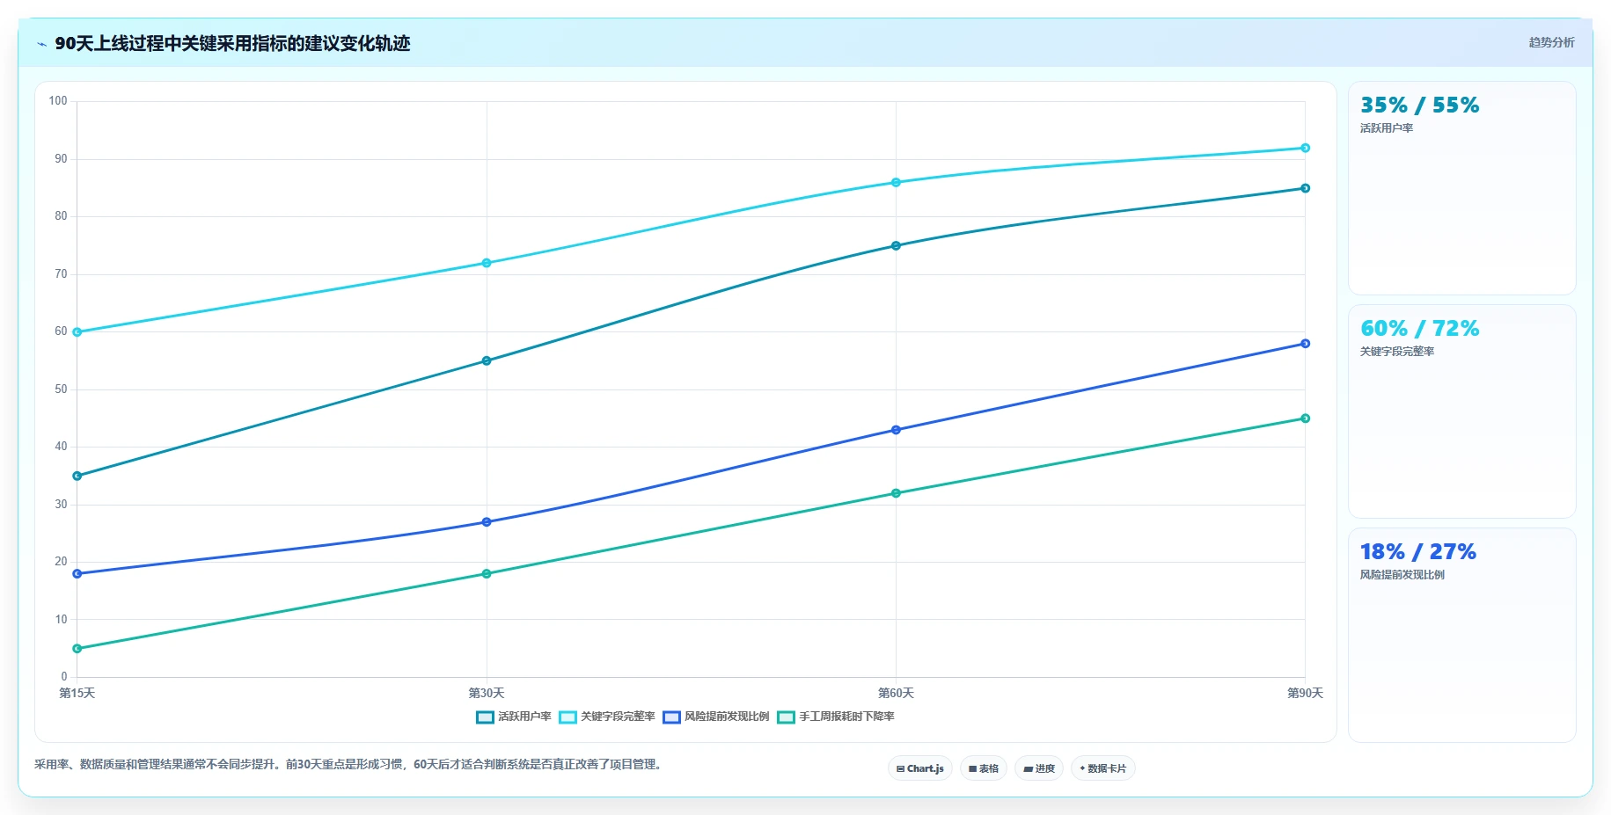Click the 关键字段完整率 point at 第60天 (86)
Image resolution: width=1611 pixels, height=815 pixels.
(896, 182)
